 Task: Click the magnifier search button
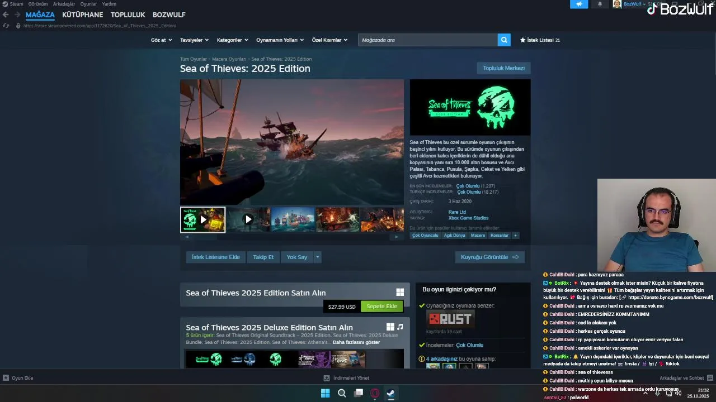coord(504,40)
